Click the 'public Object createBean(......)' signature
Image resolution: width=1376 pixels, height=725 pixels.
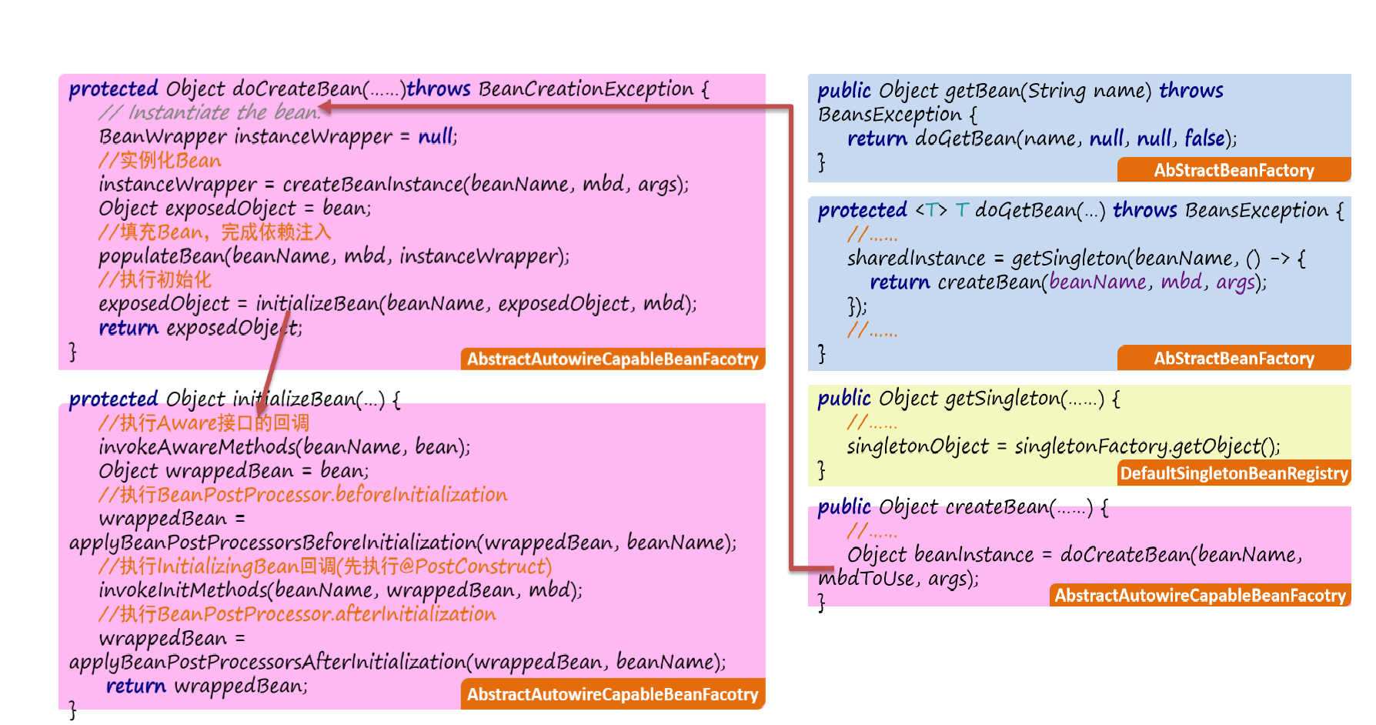click(963, 507)
